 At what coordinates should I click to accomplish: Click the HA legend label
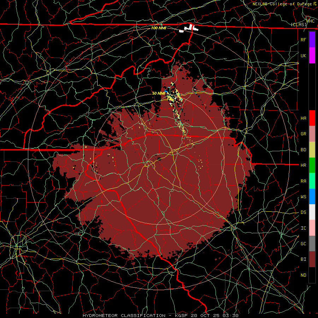(304, 118)
